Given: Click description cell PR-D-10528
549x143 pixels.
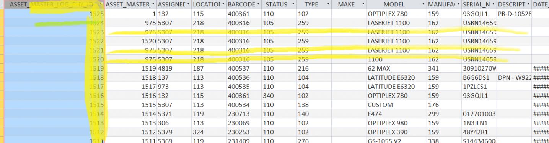Looking at the screenshot, I should pyautogui.click(x=514, y=14).
